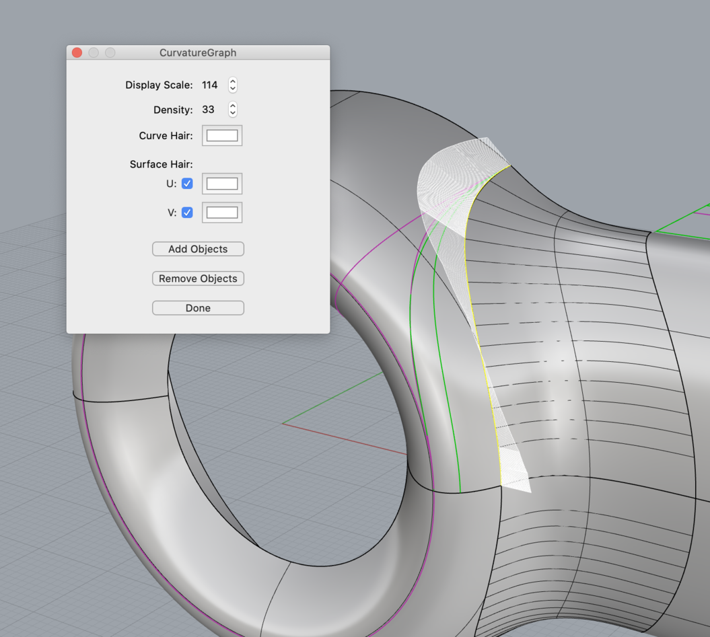Click the Display Scale value 114
This screenshot has width=710, height=637.
(x=210, y=85)
